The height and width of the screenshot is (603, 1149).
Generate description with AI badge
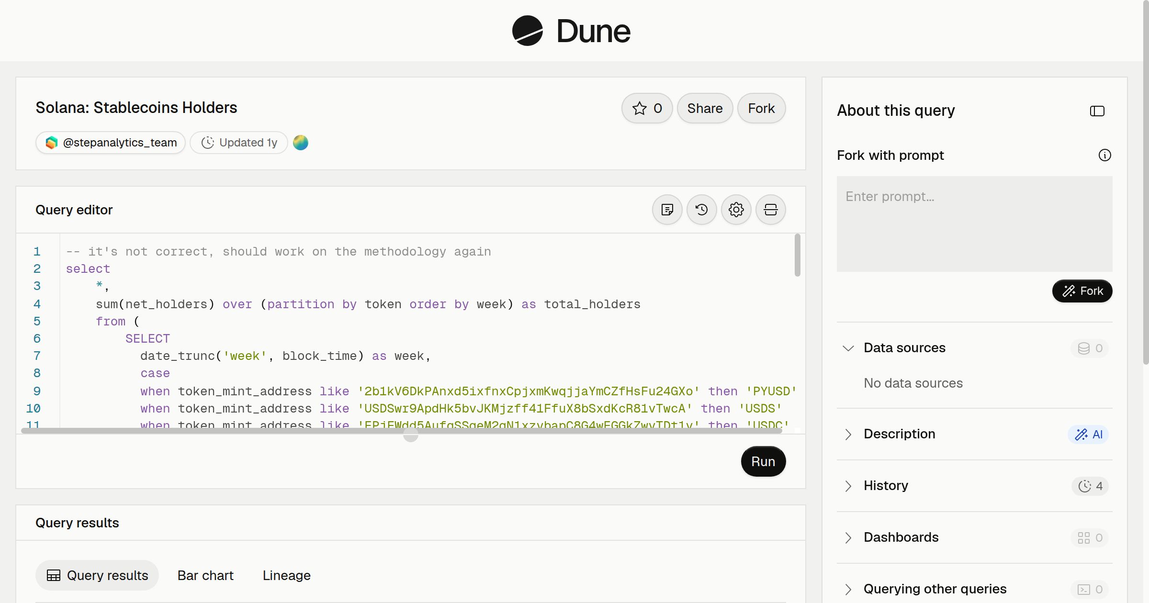pos(1088,434)
